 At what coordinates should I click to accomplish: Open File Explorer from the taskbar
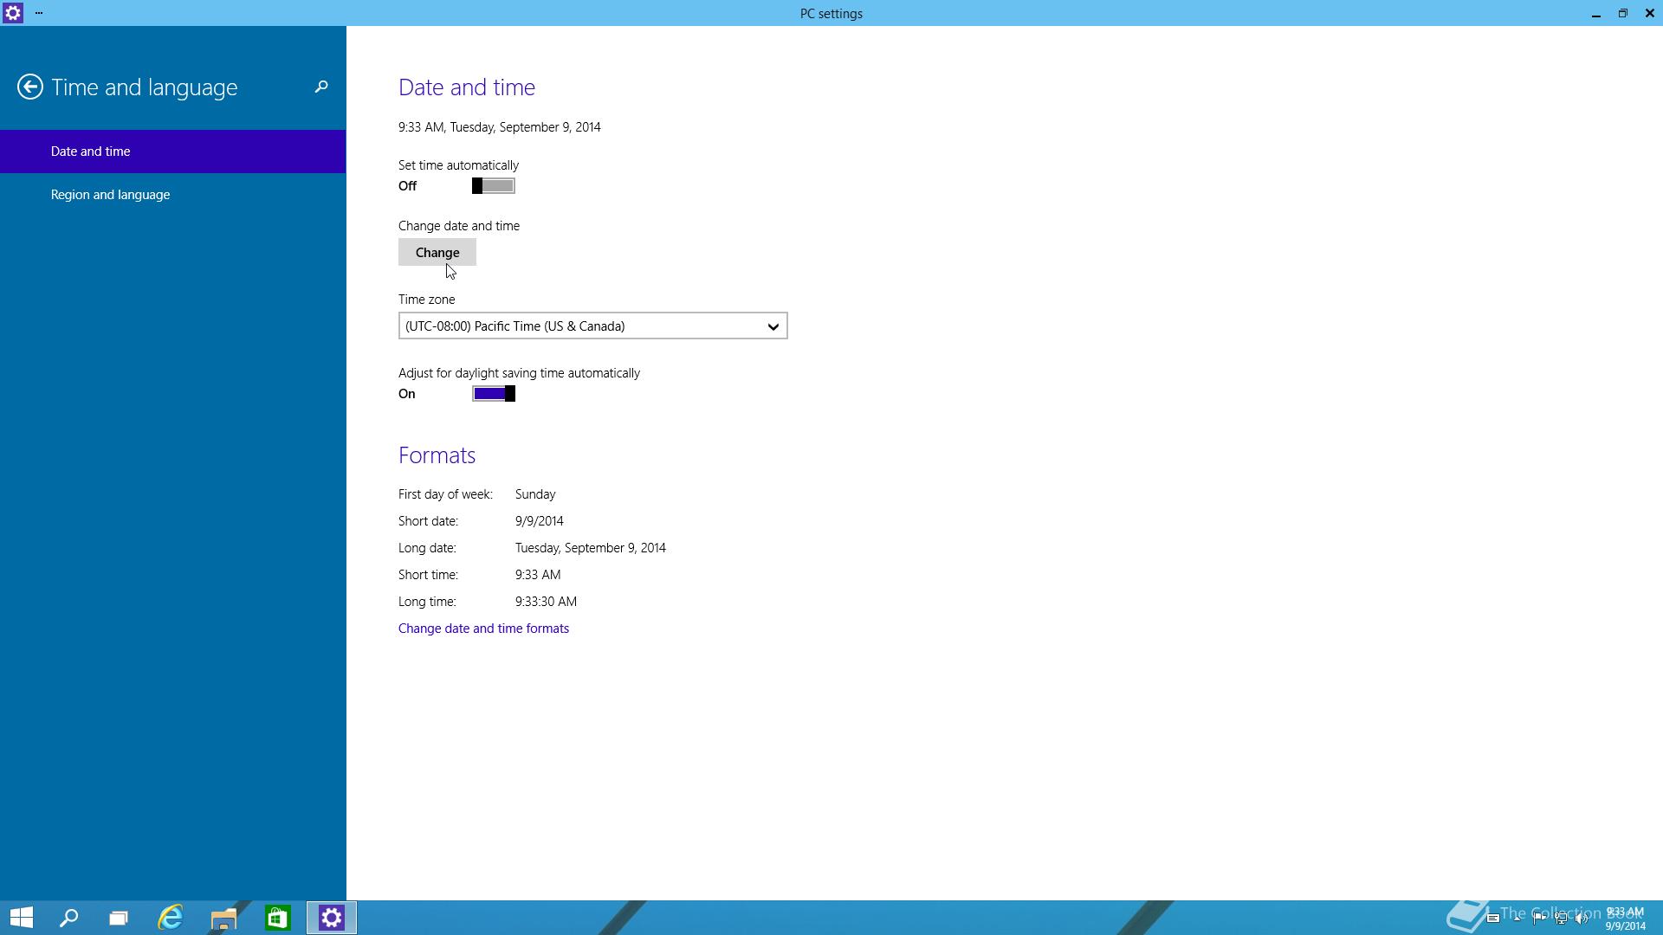pyautogui.click(x=223, y=918)
